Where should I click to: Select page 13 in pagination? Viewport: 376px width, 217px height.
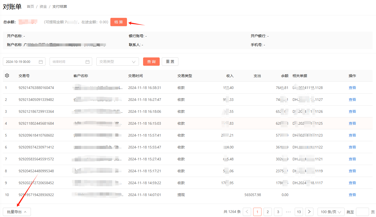[299, 212]
